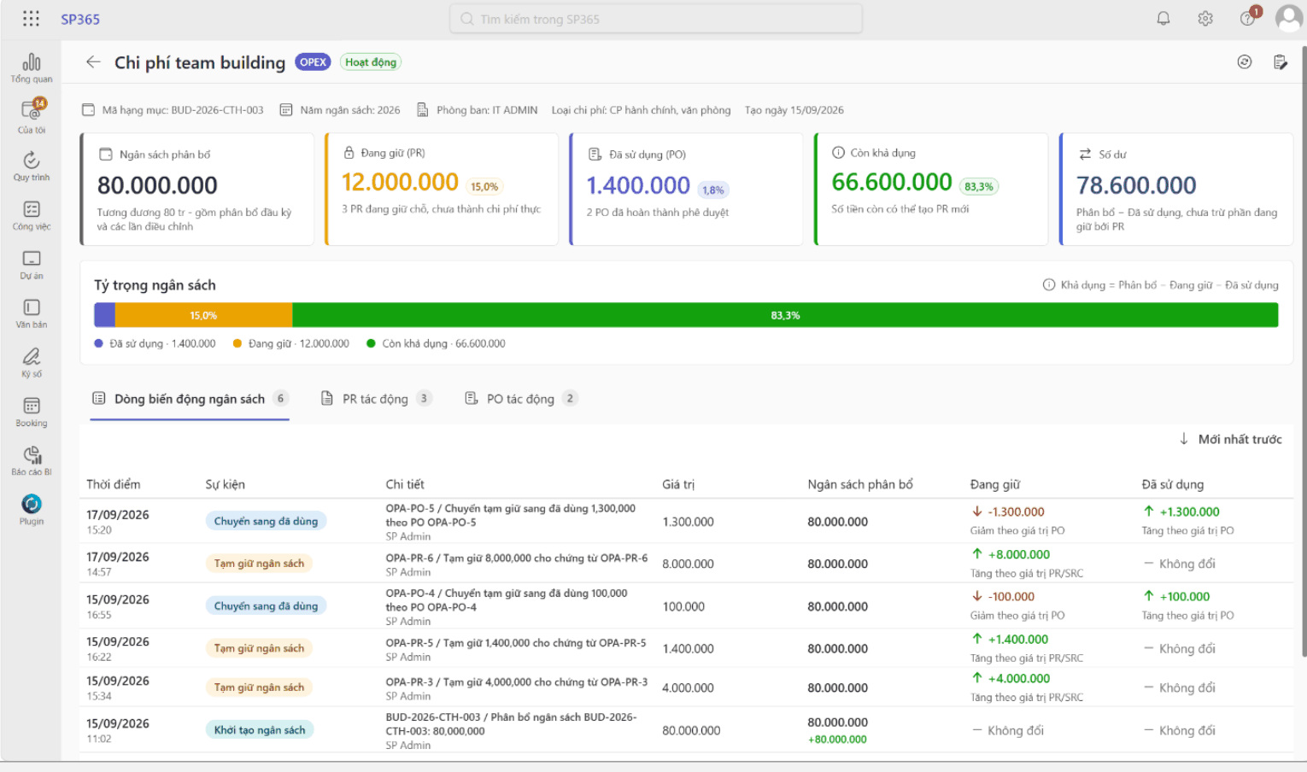This screenshot has width=1307, height=772.
Task: Open Dự án in sidebar
Action: tap(32, 265)
